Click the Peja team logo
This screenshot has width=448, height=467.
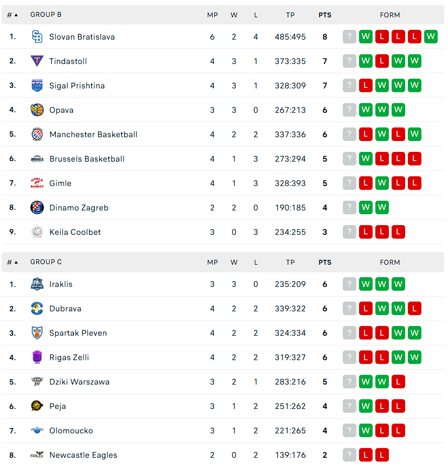37,406
